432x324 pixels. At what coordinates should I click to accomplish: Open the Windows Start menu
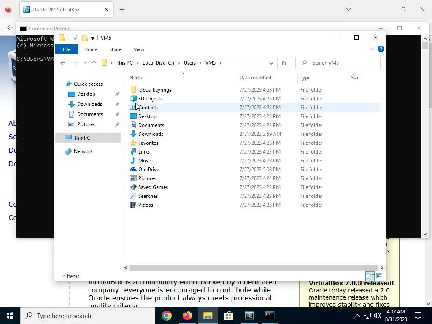(x=10, y=316)
